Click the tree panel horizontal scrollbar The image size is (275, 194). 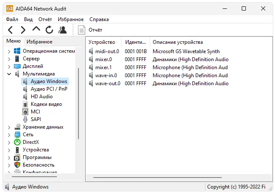pyautogui.click(x=35, y=177)
